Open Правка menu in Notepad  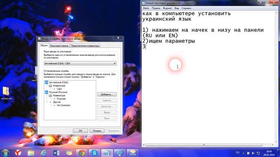(156, 8)
